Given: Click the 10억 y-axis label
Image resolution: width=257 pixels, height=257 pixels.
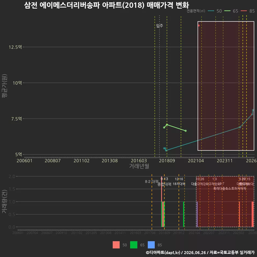Looking at the screenshot, I should coord(17,83).
